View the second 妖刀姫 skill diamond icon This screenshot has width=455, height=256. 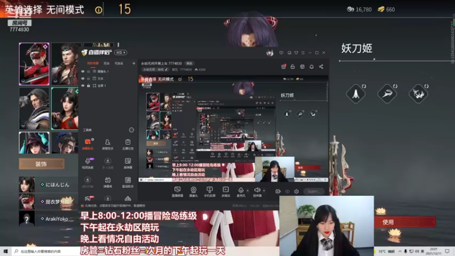pyautogui.click(x=387, y=94)
